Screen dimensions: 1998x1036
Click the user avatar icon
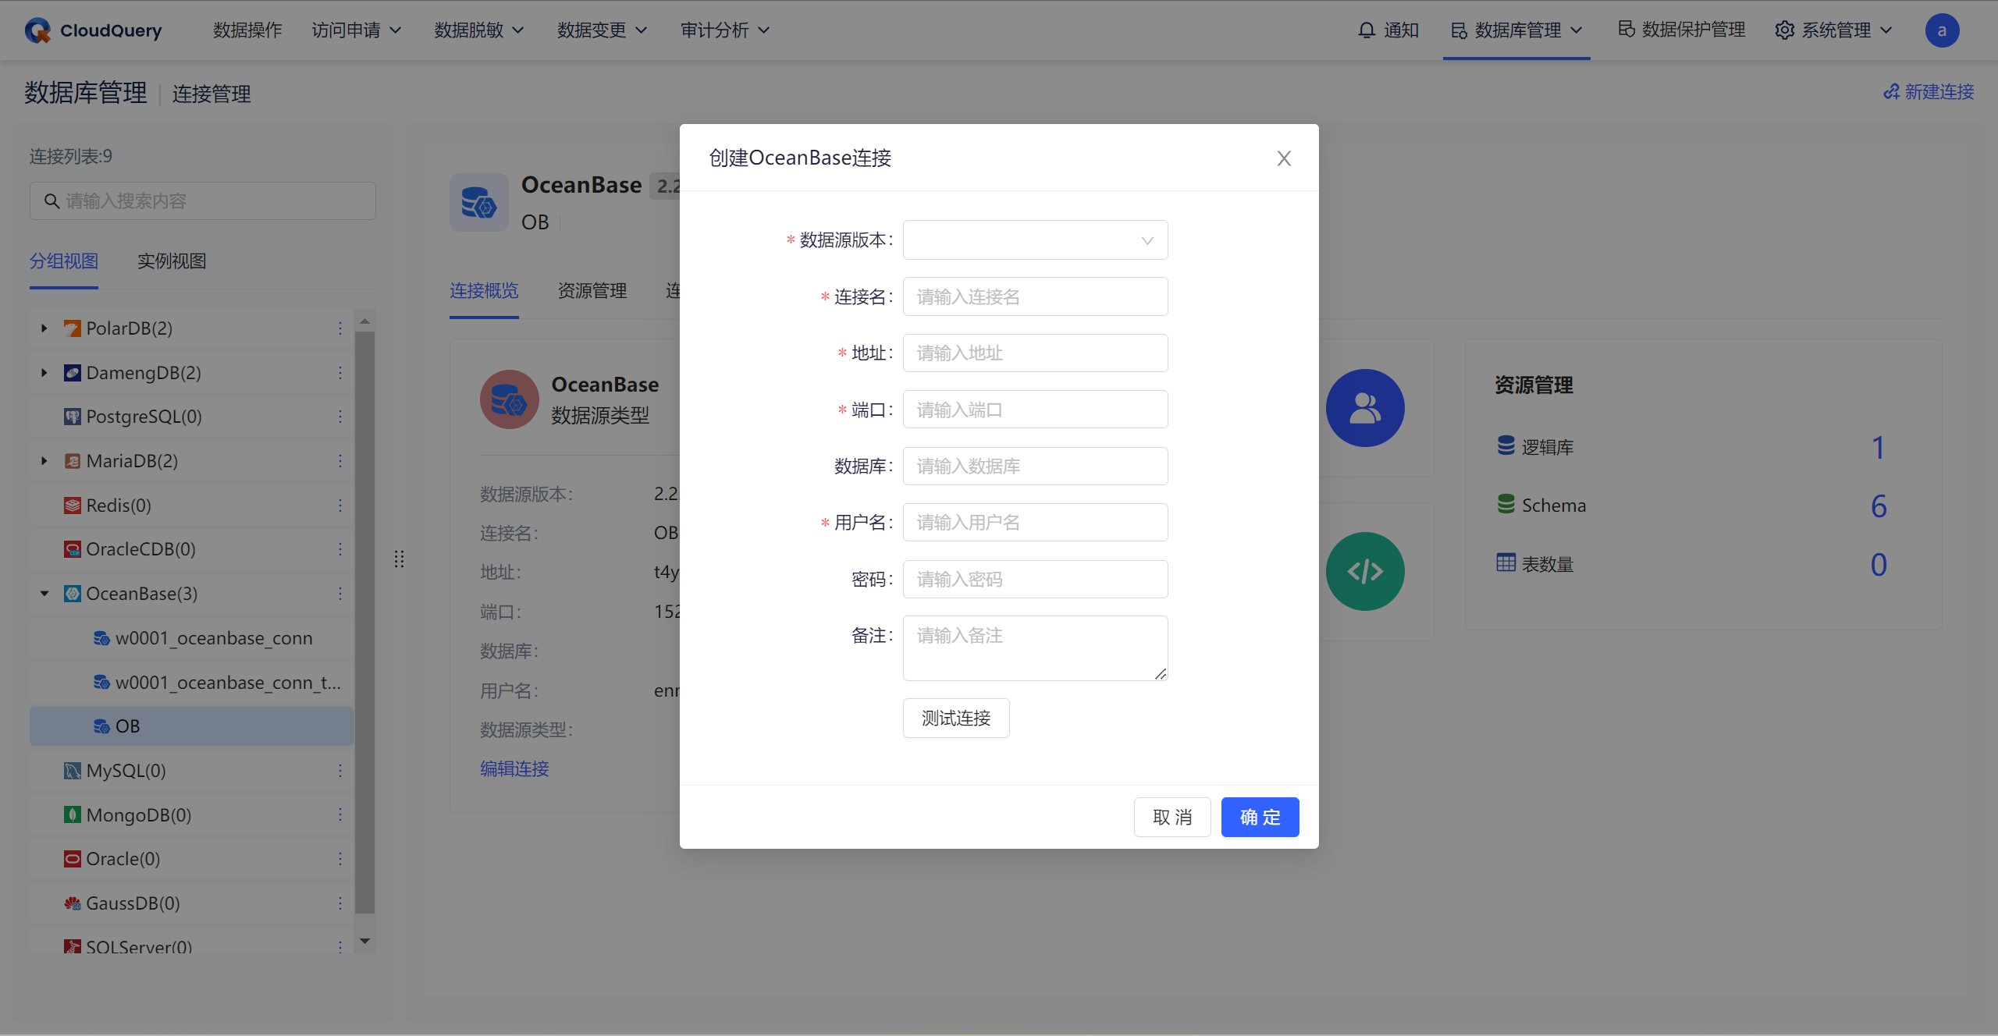(1941, 30)
